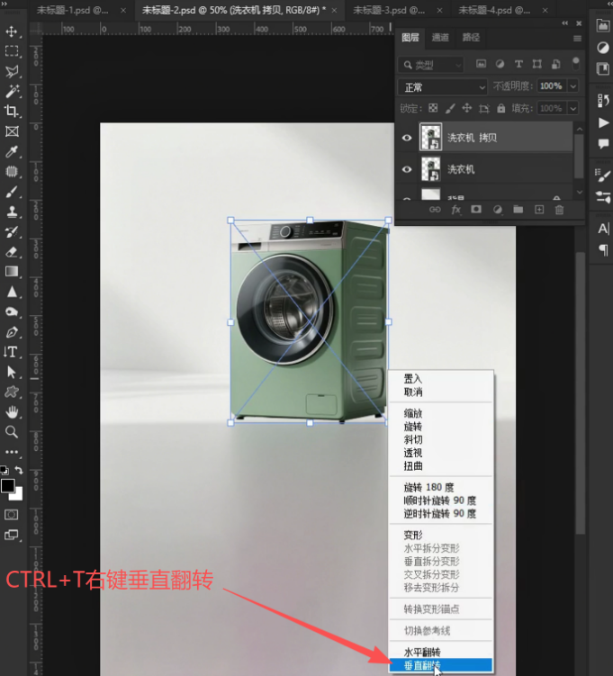
Task: Open the fill slider dropdown arrow
Action: click(572, 108)
